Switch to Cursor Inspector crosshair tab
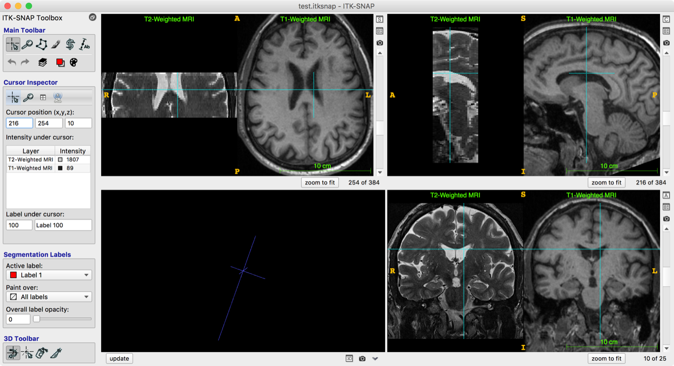Viewport: 674px width, 366px height. click(13, 97)
